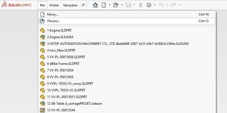Viewport: 227px width, 113px height.
Task: Expand the Options gear dropdown arrow
Action: pos(155,5)
